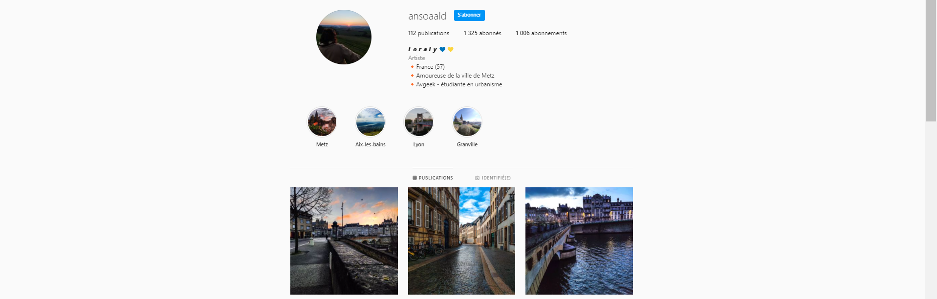Open the sunset riverside wall photo post
This screenshot has height=299, width=937.
[x=344, y=241]
